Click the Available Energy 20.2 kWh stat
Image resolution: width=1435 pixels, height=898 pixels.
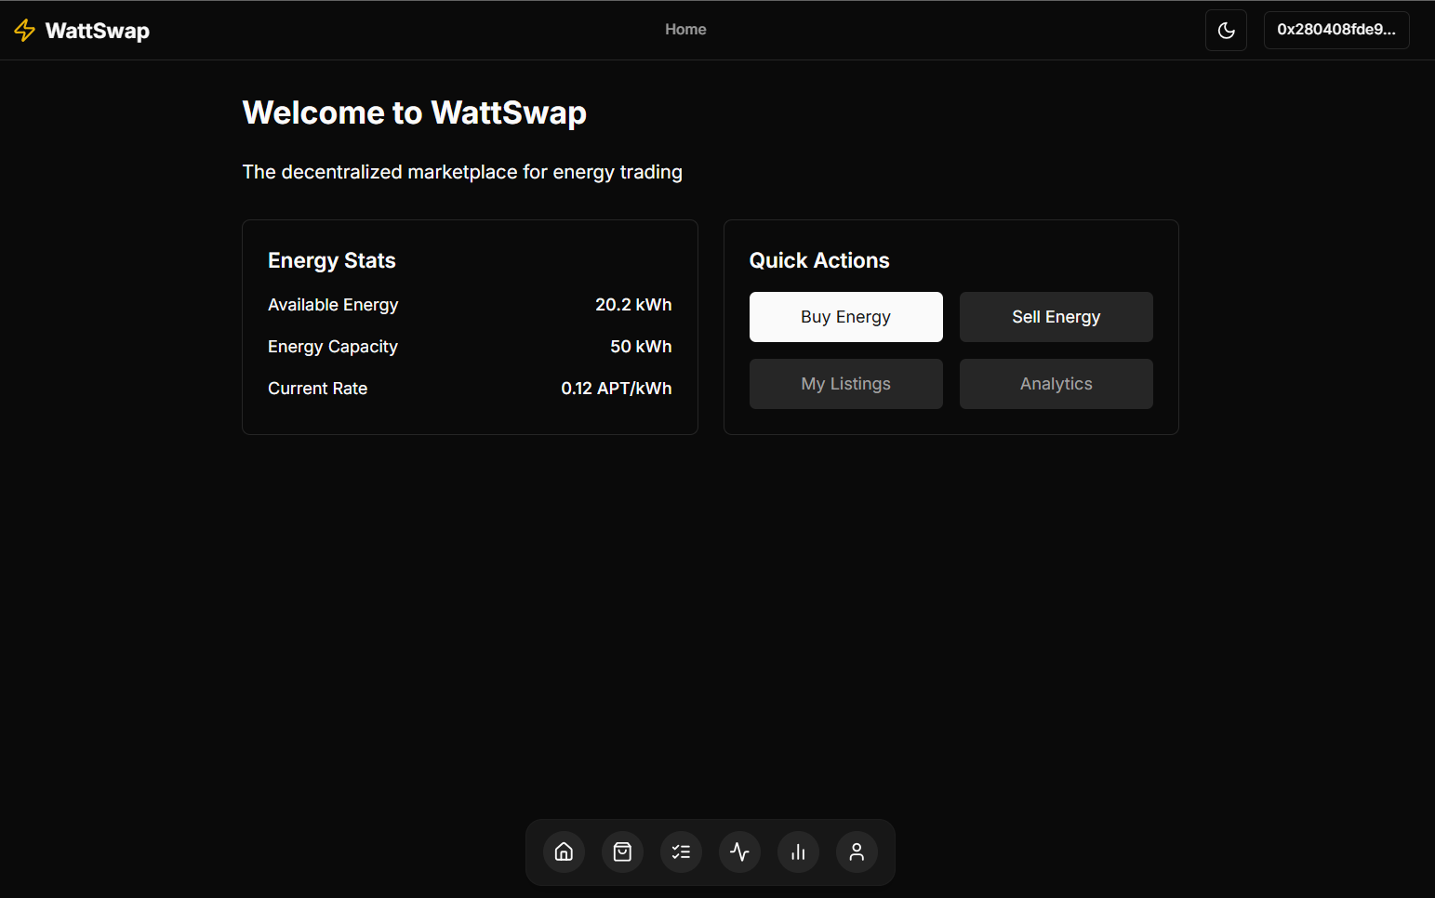tap(633, 304)
